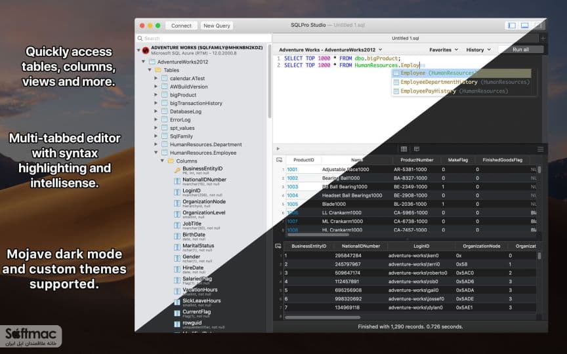This screenshot has width=567, height=354.
Task: Click the Connect button
Action: pyautogui.click(x=181, y=26)
